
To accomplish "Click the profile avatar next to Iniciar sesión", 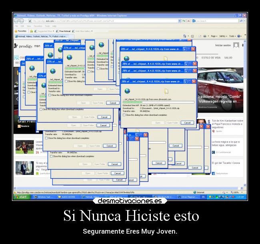I will 236,45.
